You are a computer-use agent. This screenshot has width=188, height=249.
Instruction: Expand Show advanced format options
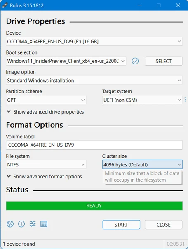(x=45, y=177)
